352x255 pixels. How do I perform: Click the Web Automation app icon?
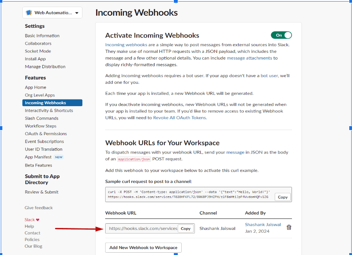[x=29, y=13]
